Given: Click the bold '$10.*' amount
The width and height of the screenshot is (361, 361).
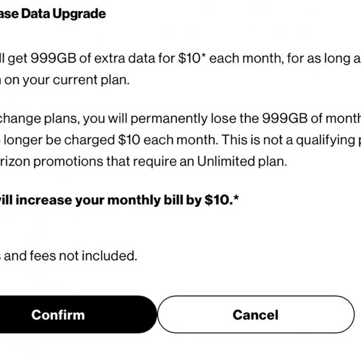Looking at the screenshot, I should click(x=221, y=200).
